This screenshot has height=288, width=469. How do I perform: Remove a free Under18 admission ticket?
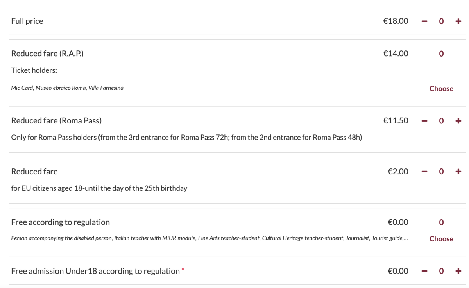(x=424, y=271)
